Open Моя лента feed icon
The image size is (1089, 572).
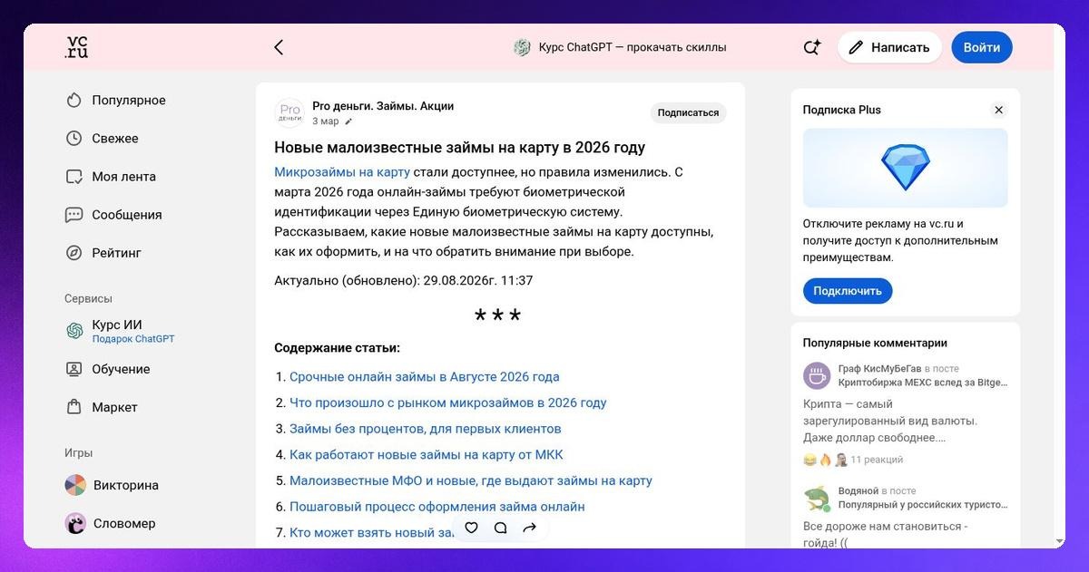(74, 177)
